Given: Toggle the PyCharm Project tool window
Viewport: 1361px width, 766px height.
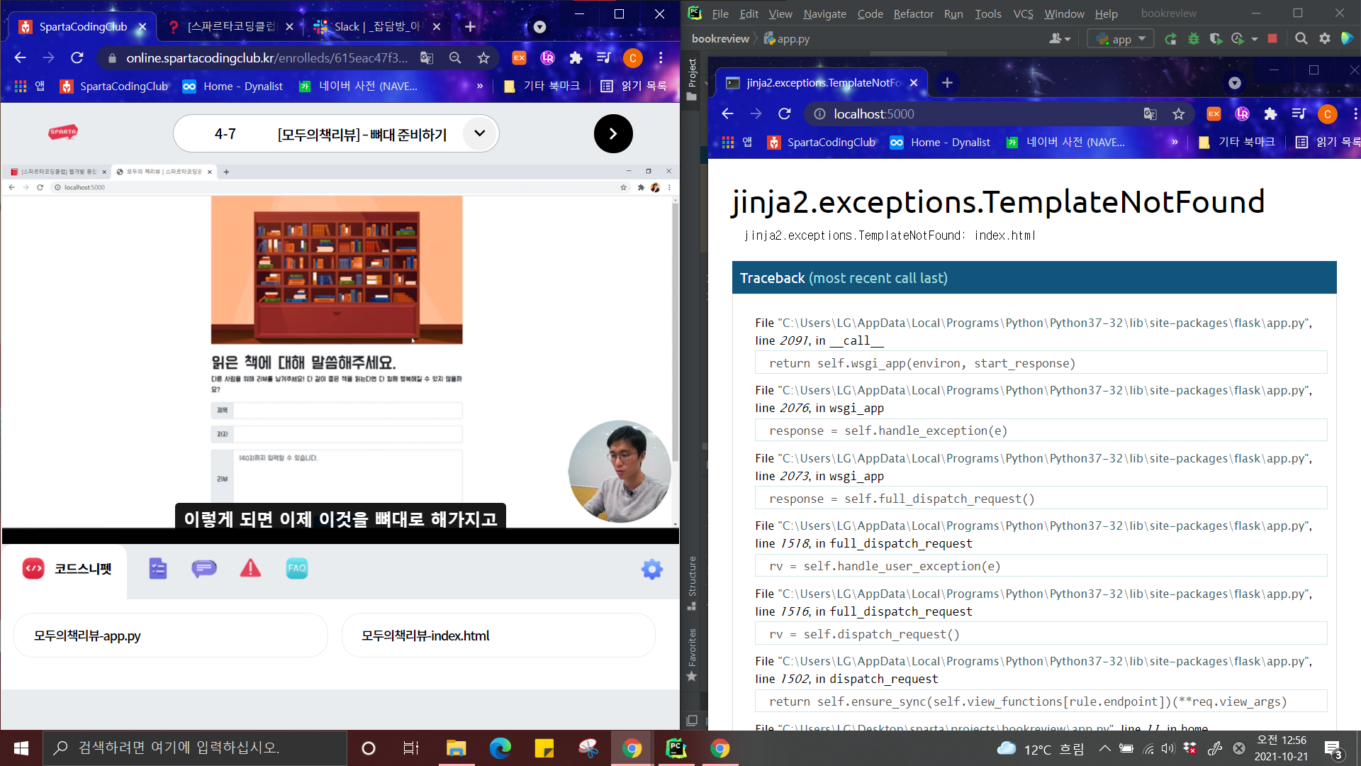Looking at the screenshot, I should point(693,79).
